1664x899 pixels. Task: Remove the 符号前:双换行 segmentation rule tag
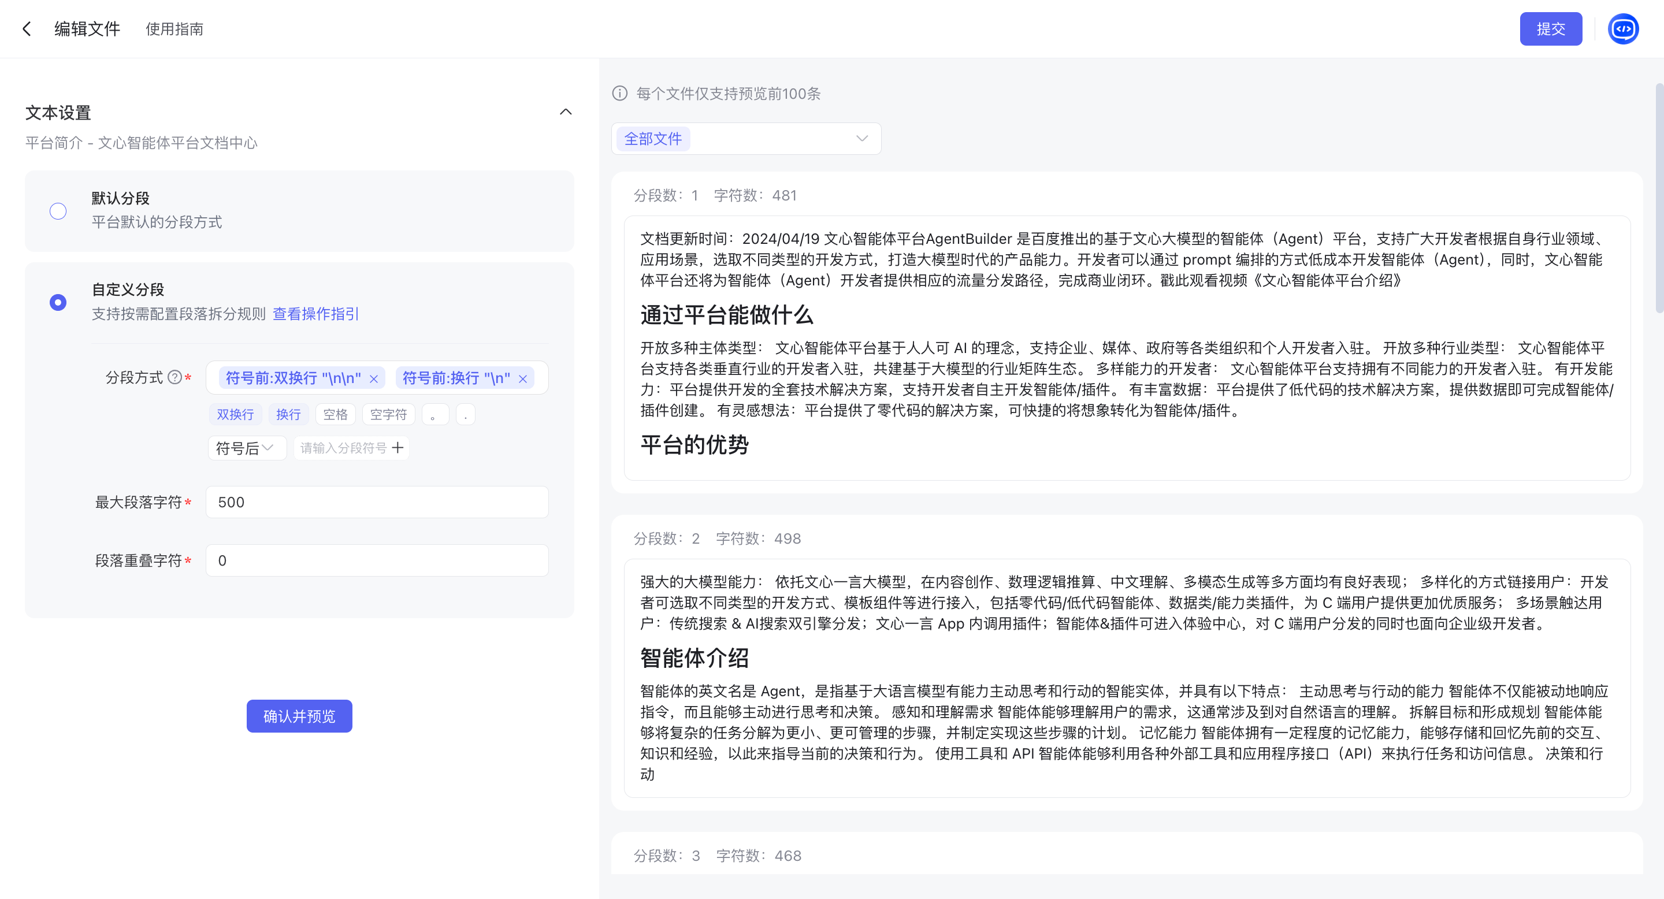click(x=374, y=378)
